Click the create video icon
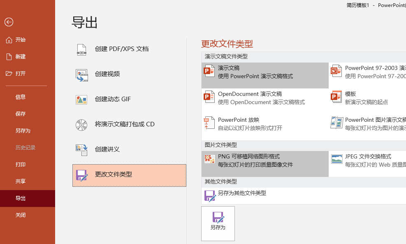406x244 pixels. coord(81,75)
